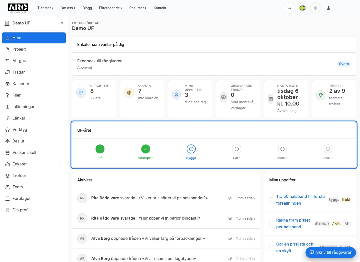Click the Företaget building icon
This screenshot has height=262, width=360.
tap(7, 199)
